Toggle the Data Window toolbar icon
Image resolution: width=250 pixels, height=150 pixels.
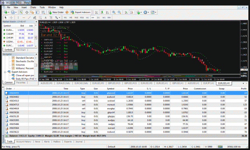point(27,12)
